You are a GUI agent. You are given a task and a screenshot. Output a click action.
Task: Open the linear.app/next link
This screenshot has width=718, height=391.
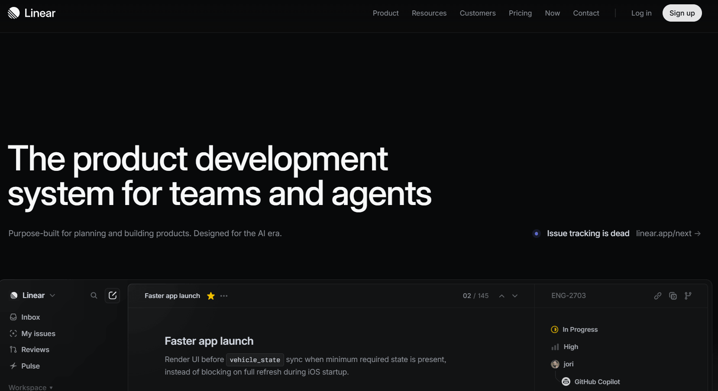pos(668,234)
